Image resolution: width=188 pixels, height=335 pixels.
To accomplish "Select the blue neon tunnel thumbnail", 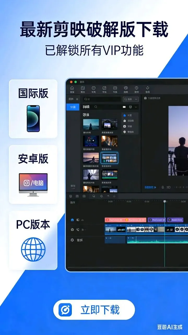I will (x=91, y=141).
